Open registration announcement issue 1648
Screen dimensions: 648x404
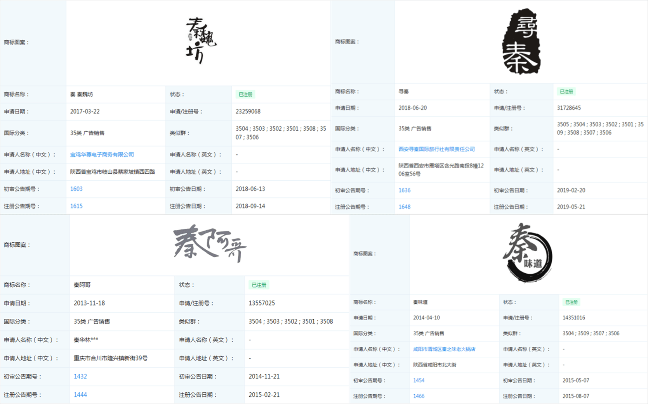point(404,207)
